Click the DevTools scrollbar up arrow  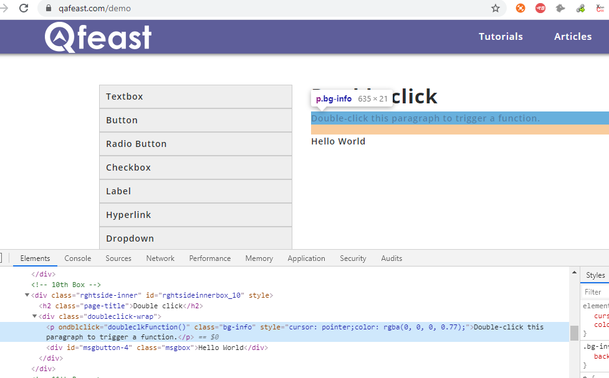coord(575,272)
